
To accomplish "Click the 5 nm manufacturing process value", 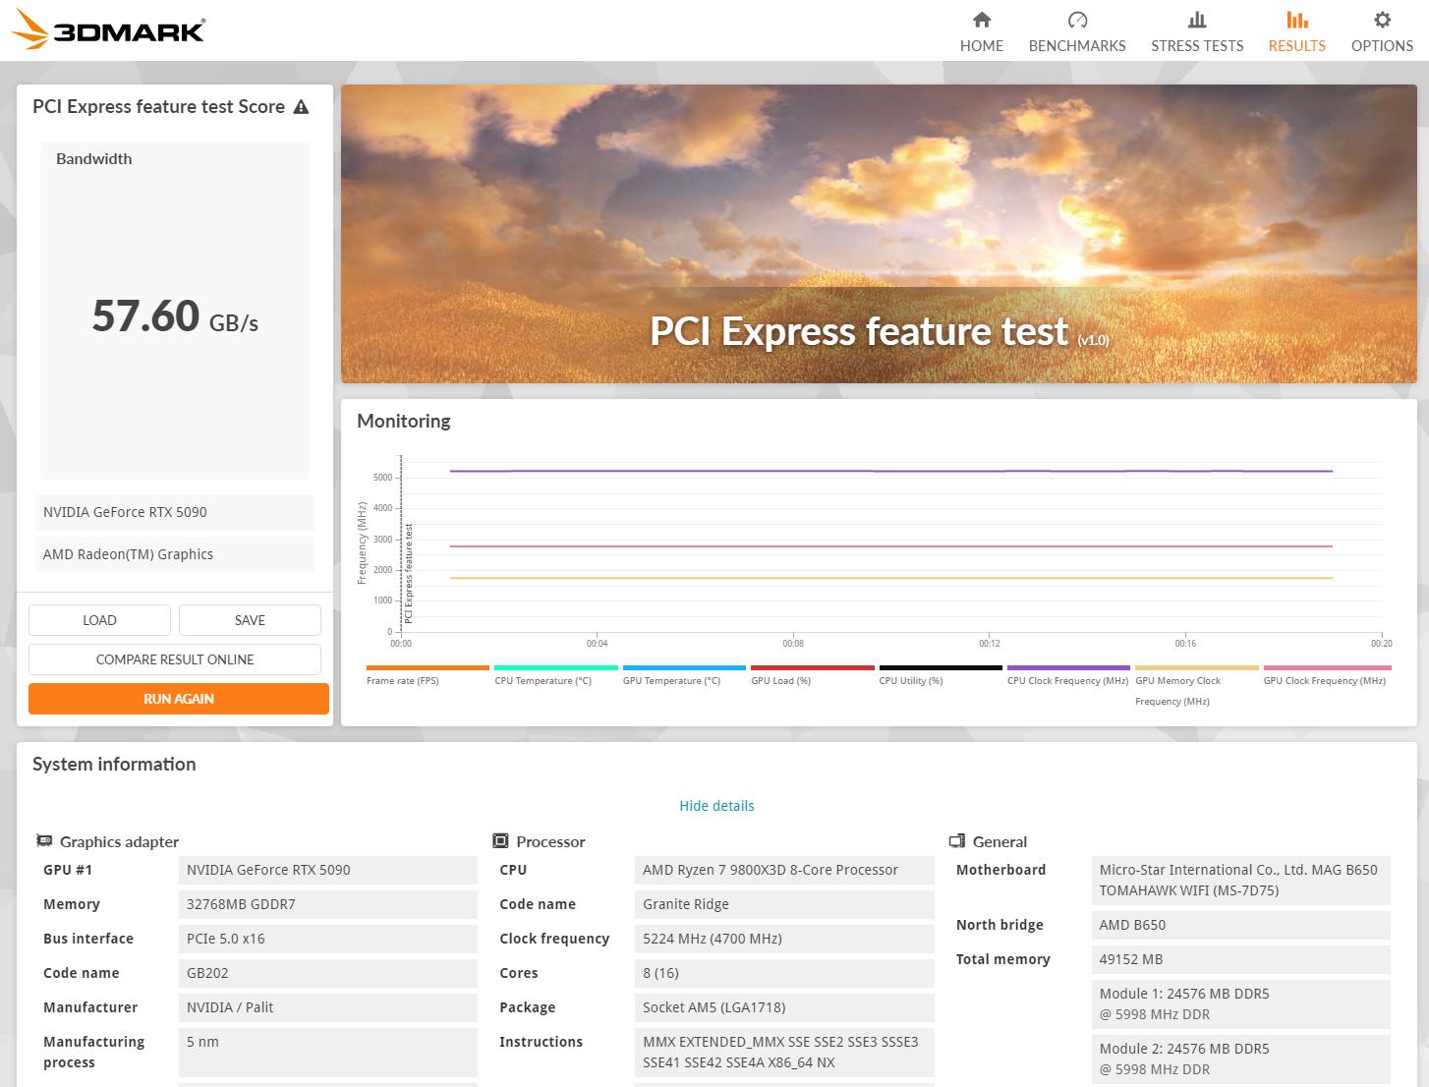I will click(x=328, y=1052).
